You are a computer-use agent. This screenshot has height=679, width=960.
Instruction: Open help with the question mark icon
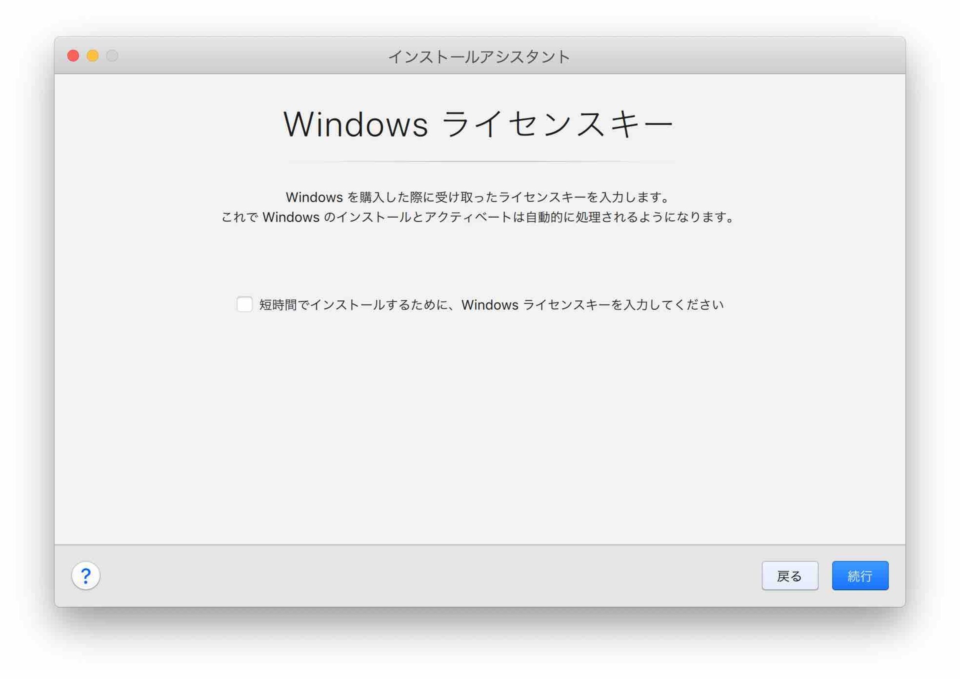pyautogui.click(x=85, y=575)
